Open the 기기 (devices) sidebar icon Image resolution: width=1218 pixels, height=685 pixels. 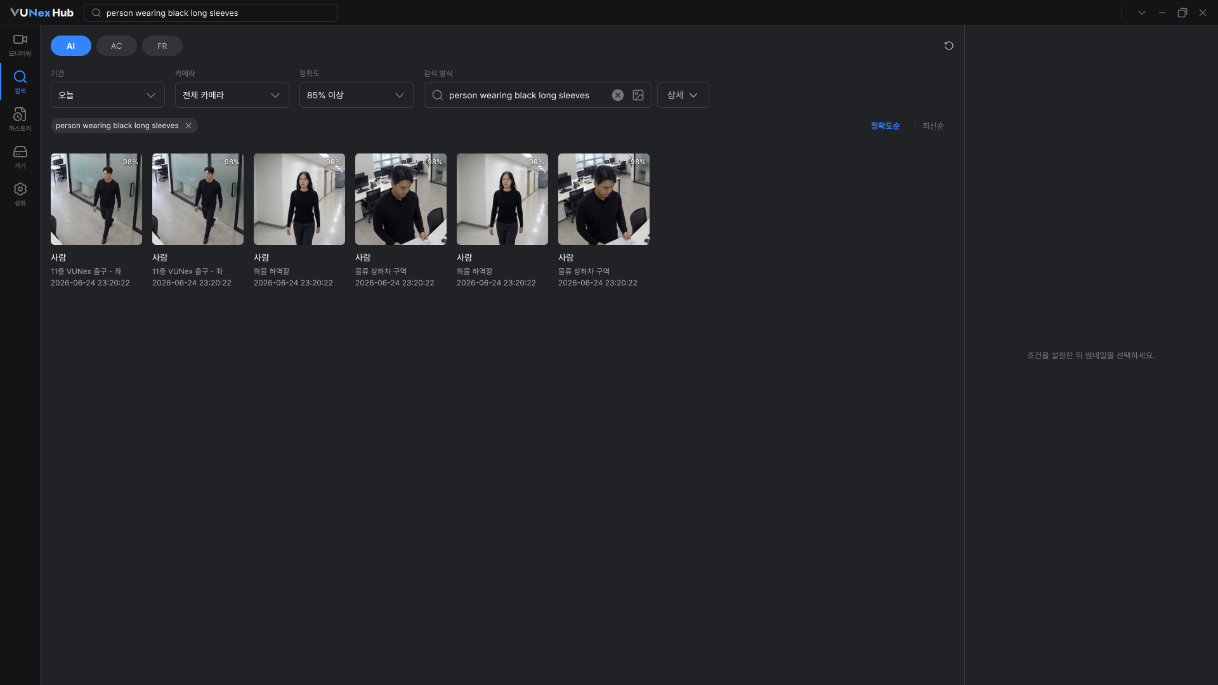(x=20, y=157)
